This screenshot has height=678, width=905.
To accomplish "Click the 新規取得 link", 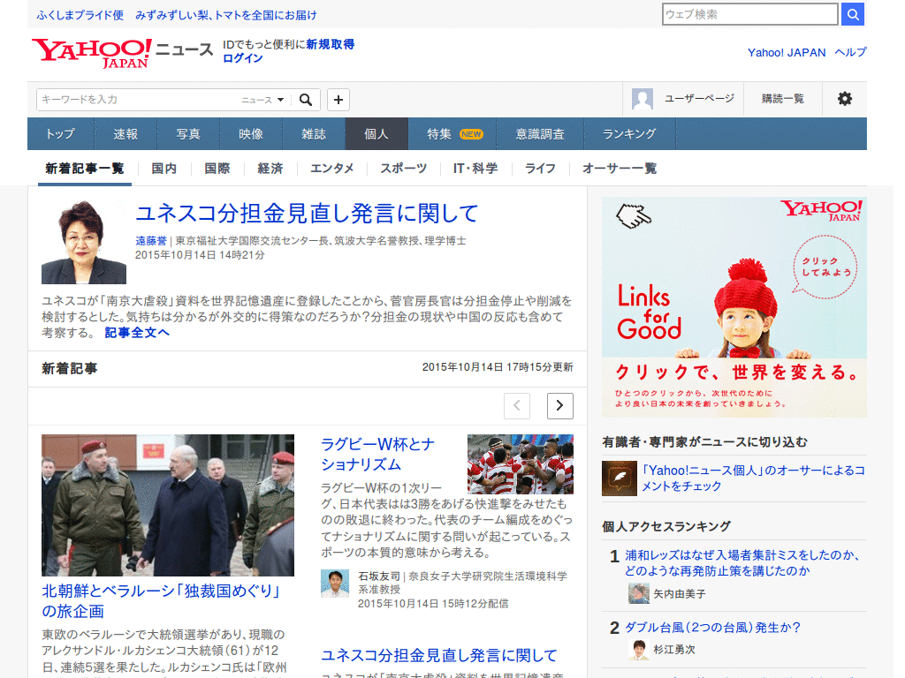I will pyautogui.click(x=331, y=44).
